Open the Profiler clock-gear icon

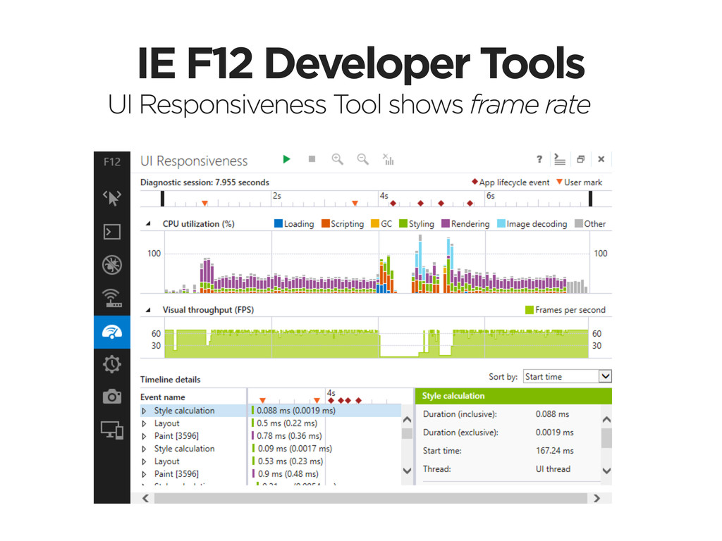pos(112,364)
